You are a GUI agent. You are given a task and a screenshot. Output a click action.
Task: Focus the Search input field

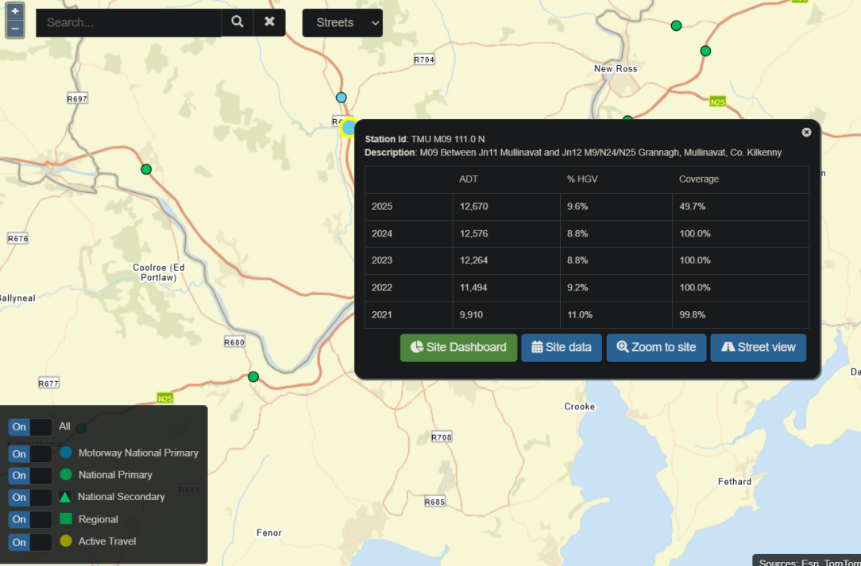pyautogui.click(x=129, y=22)
